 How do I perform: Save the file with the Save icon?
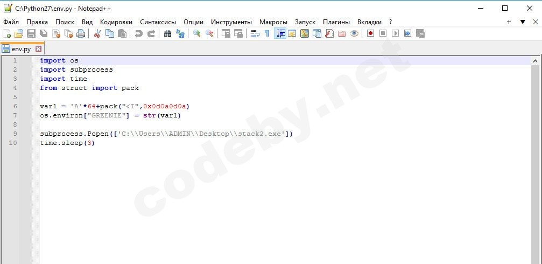31,33
